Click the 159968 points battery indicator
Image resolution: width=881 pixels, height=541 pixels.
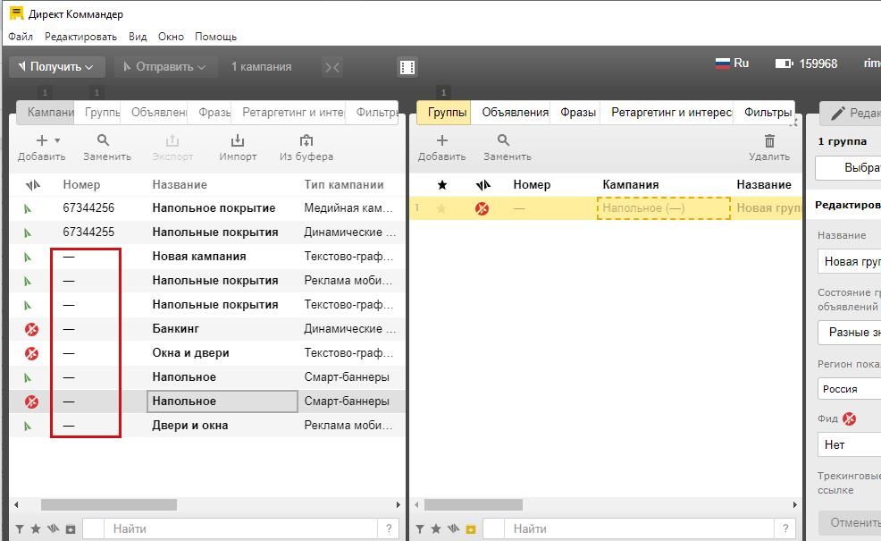click(806, 63)
